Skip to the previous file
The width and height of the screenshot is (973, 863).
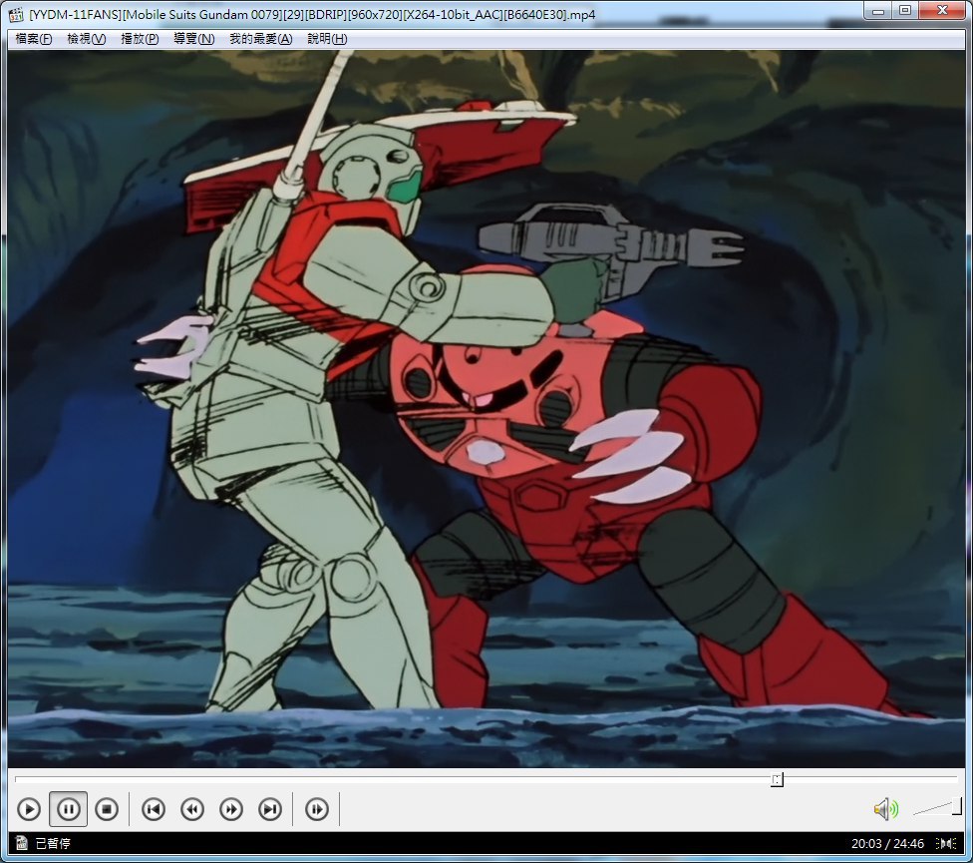(153, 809)
